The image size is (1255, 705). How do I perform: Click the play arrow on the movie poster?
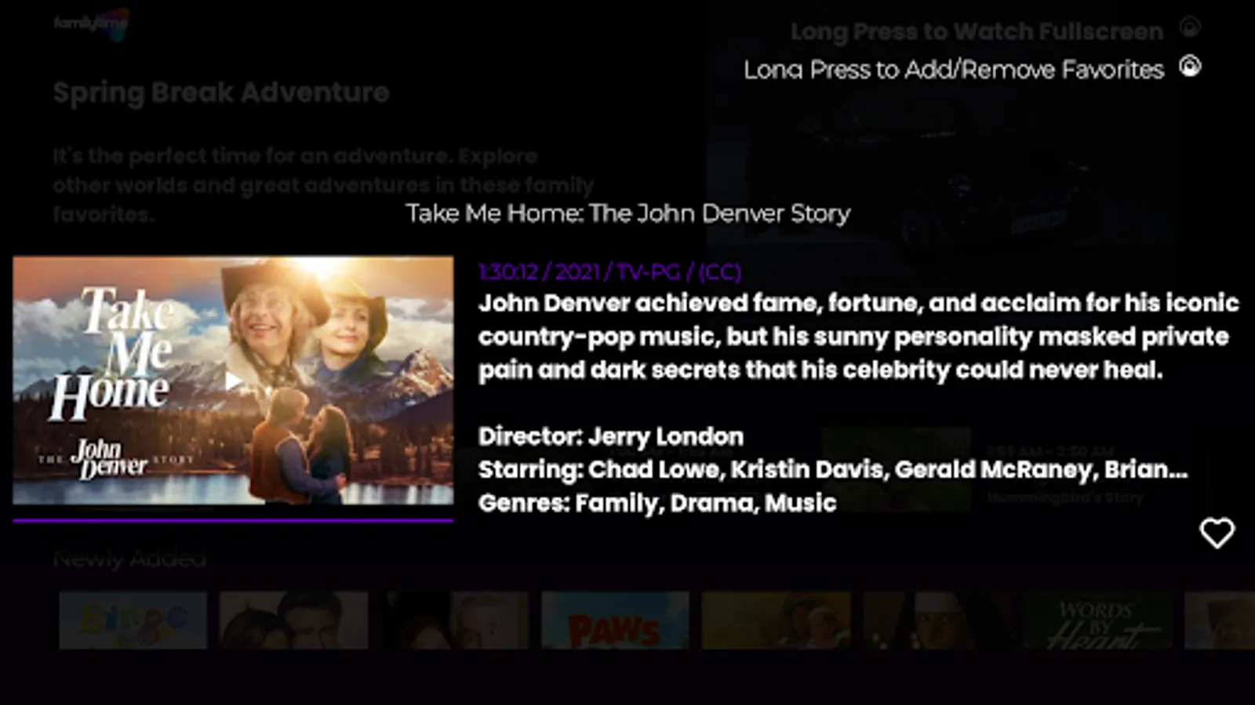coord(234,381)
